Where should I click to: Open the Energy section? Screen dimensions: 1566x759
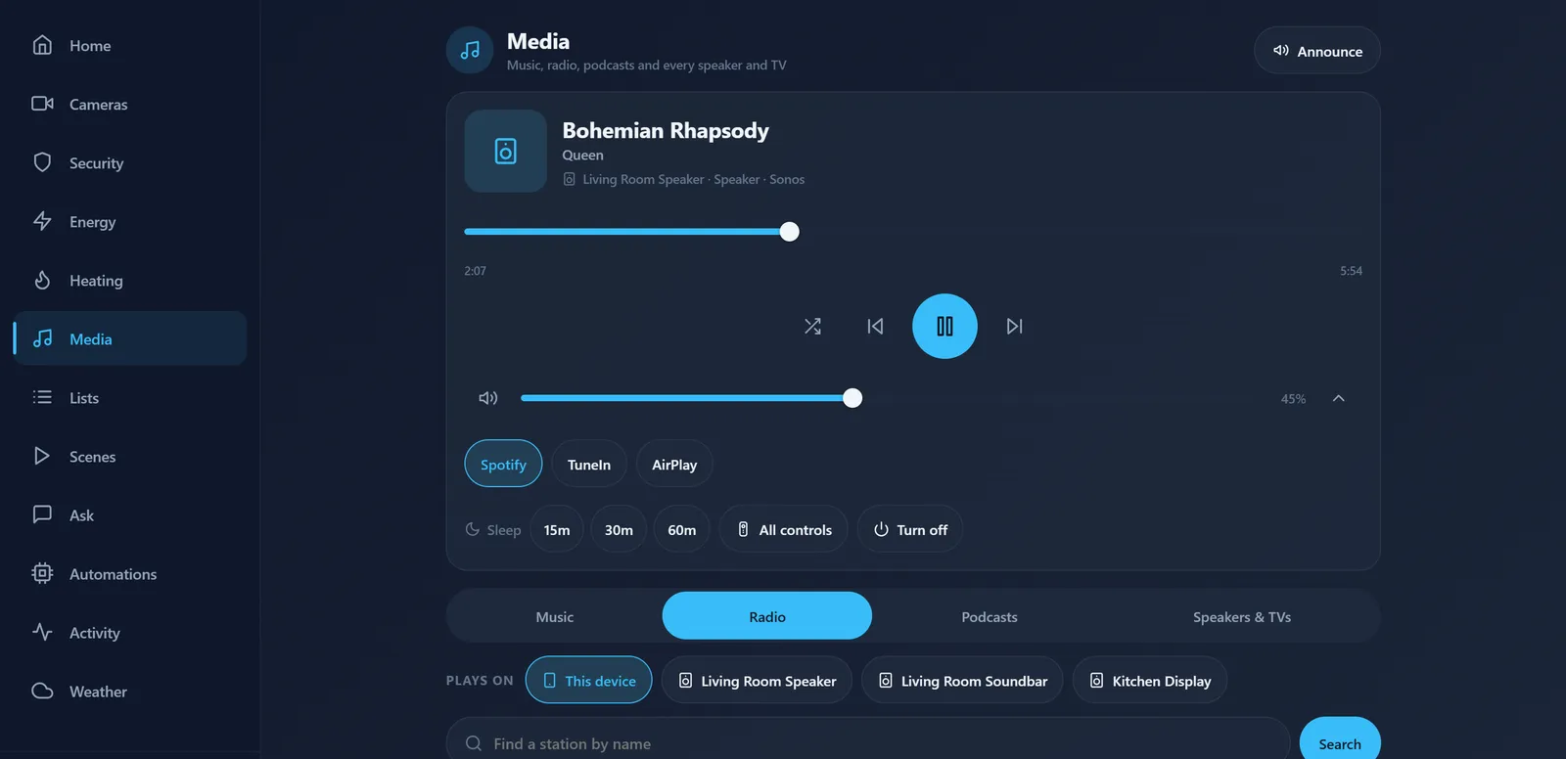130,221
